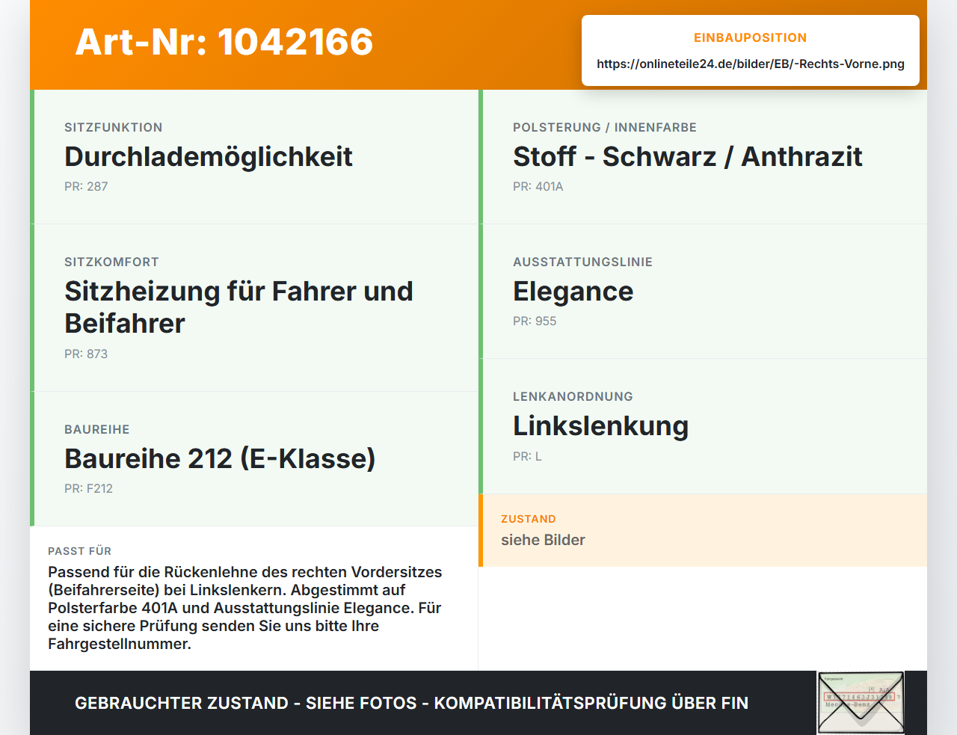Select Sitzheizung für Fahrer und Beifahrer text
Viewport: 957px width, 735px height.
coord(239,307)
